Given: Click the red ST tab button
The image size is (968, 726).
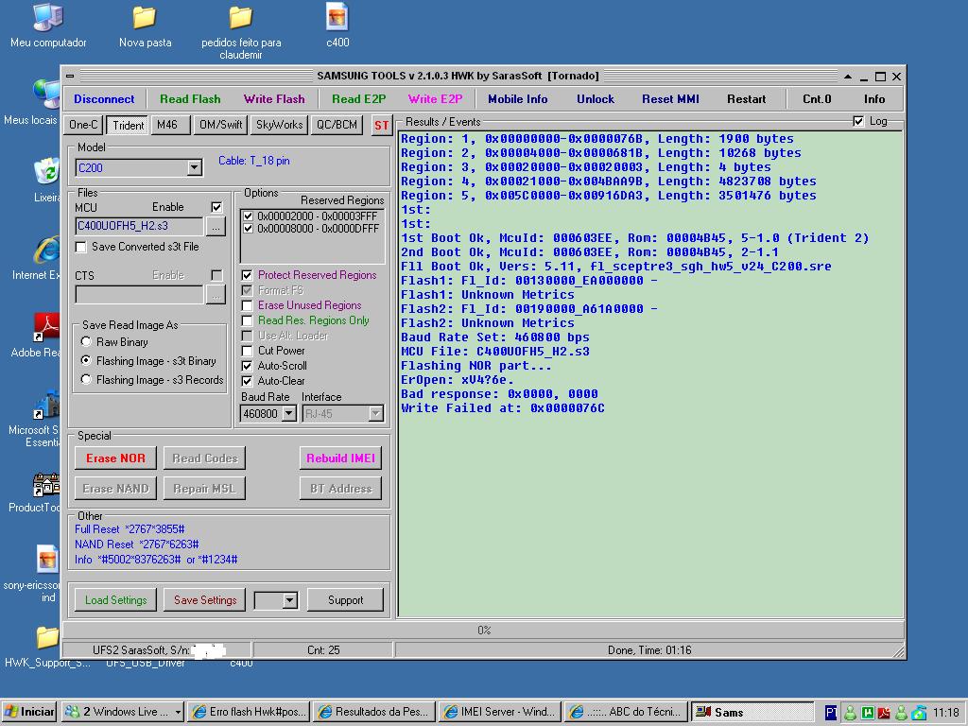Looking at the screenshot, I should [382, 126].
